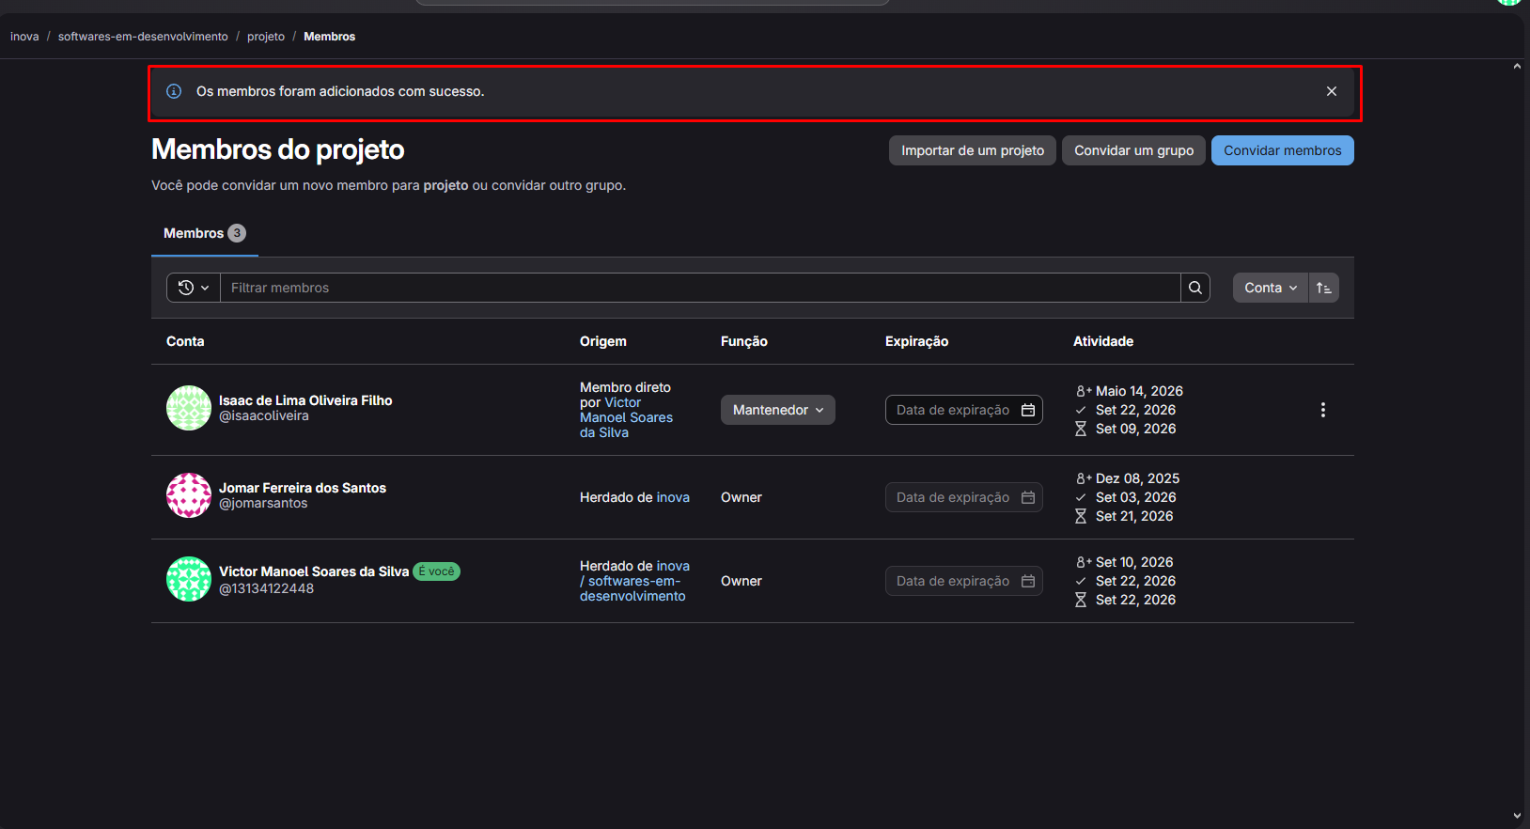Image resolution: width=1530 pixels, height=829 pixels.
Task: Click Importar de um projeto button
Action: pyautogui.click(x=973, y=150)
